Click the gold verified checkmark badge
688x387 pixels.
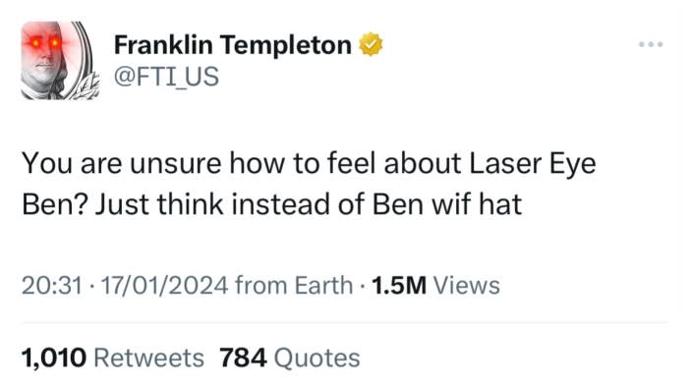tap(371, 44)
